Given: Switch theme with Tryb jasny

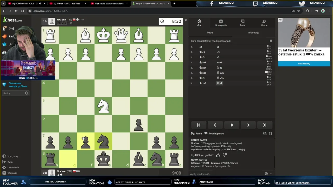Looking at the screenshot, I should 10,156.
